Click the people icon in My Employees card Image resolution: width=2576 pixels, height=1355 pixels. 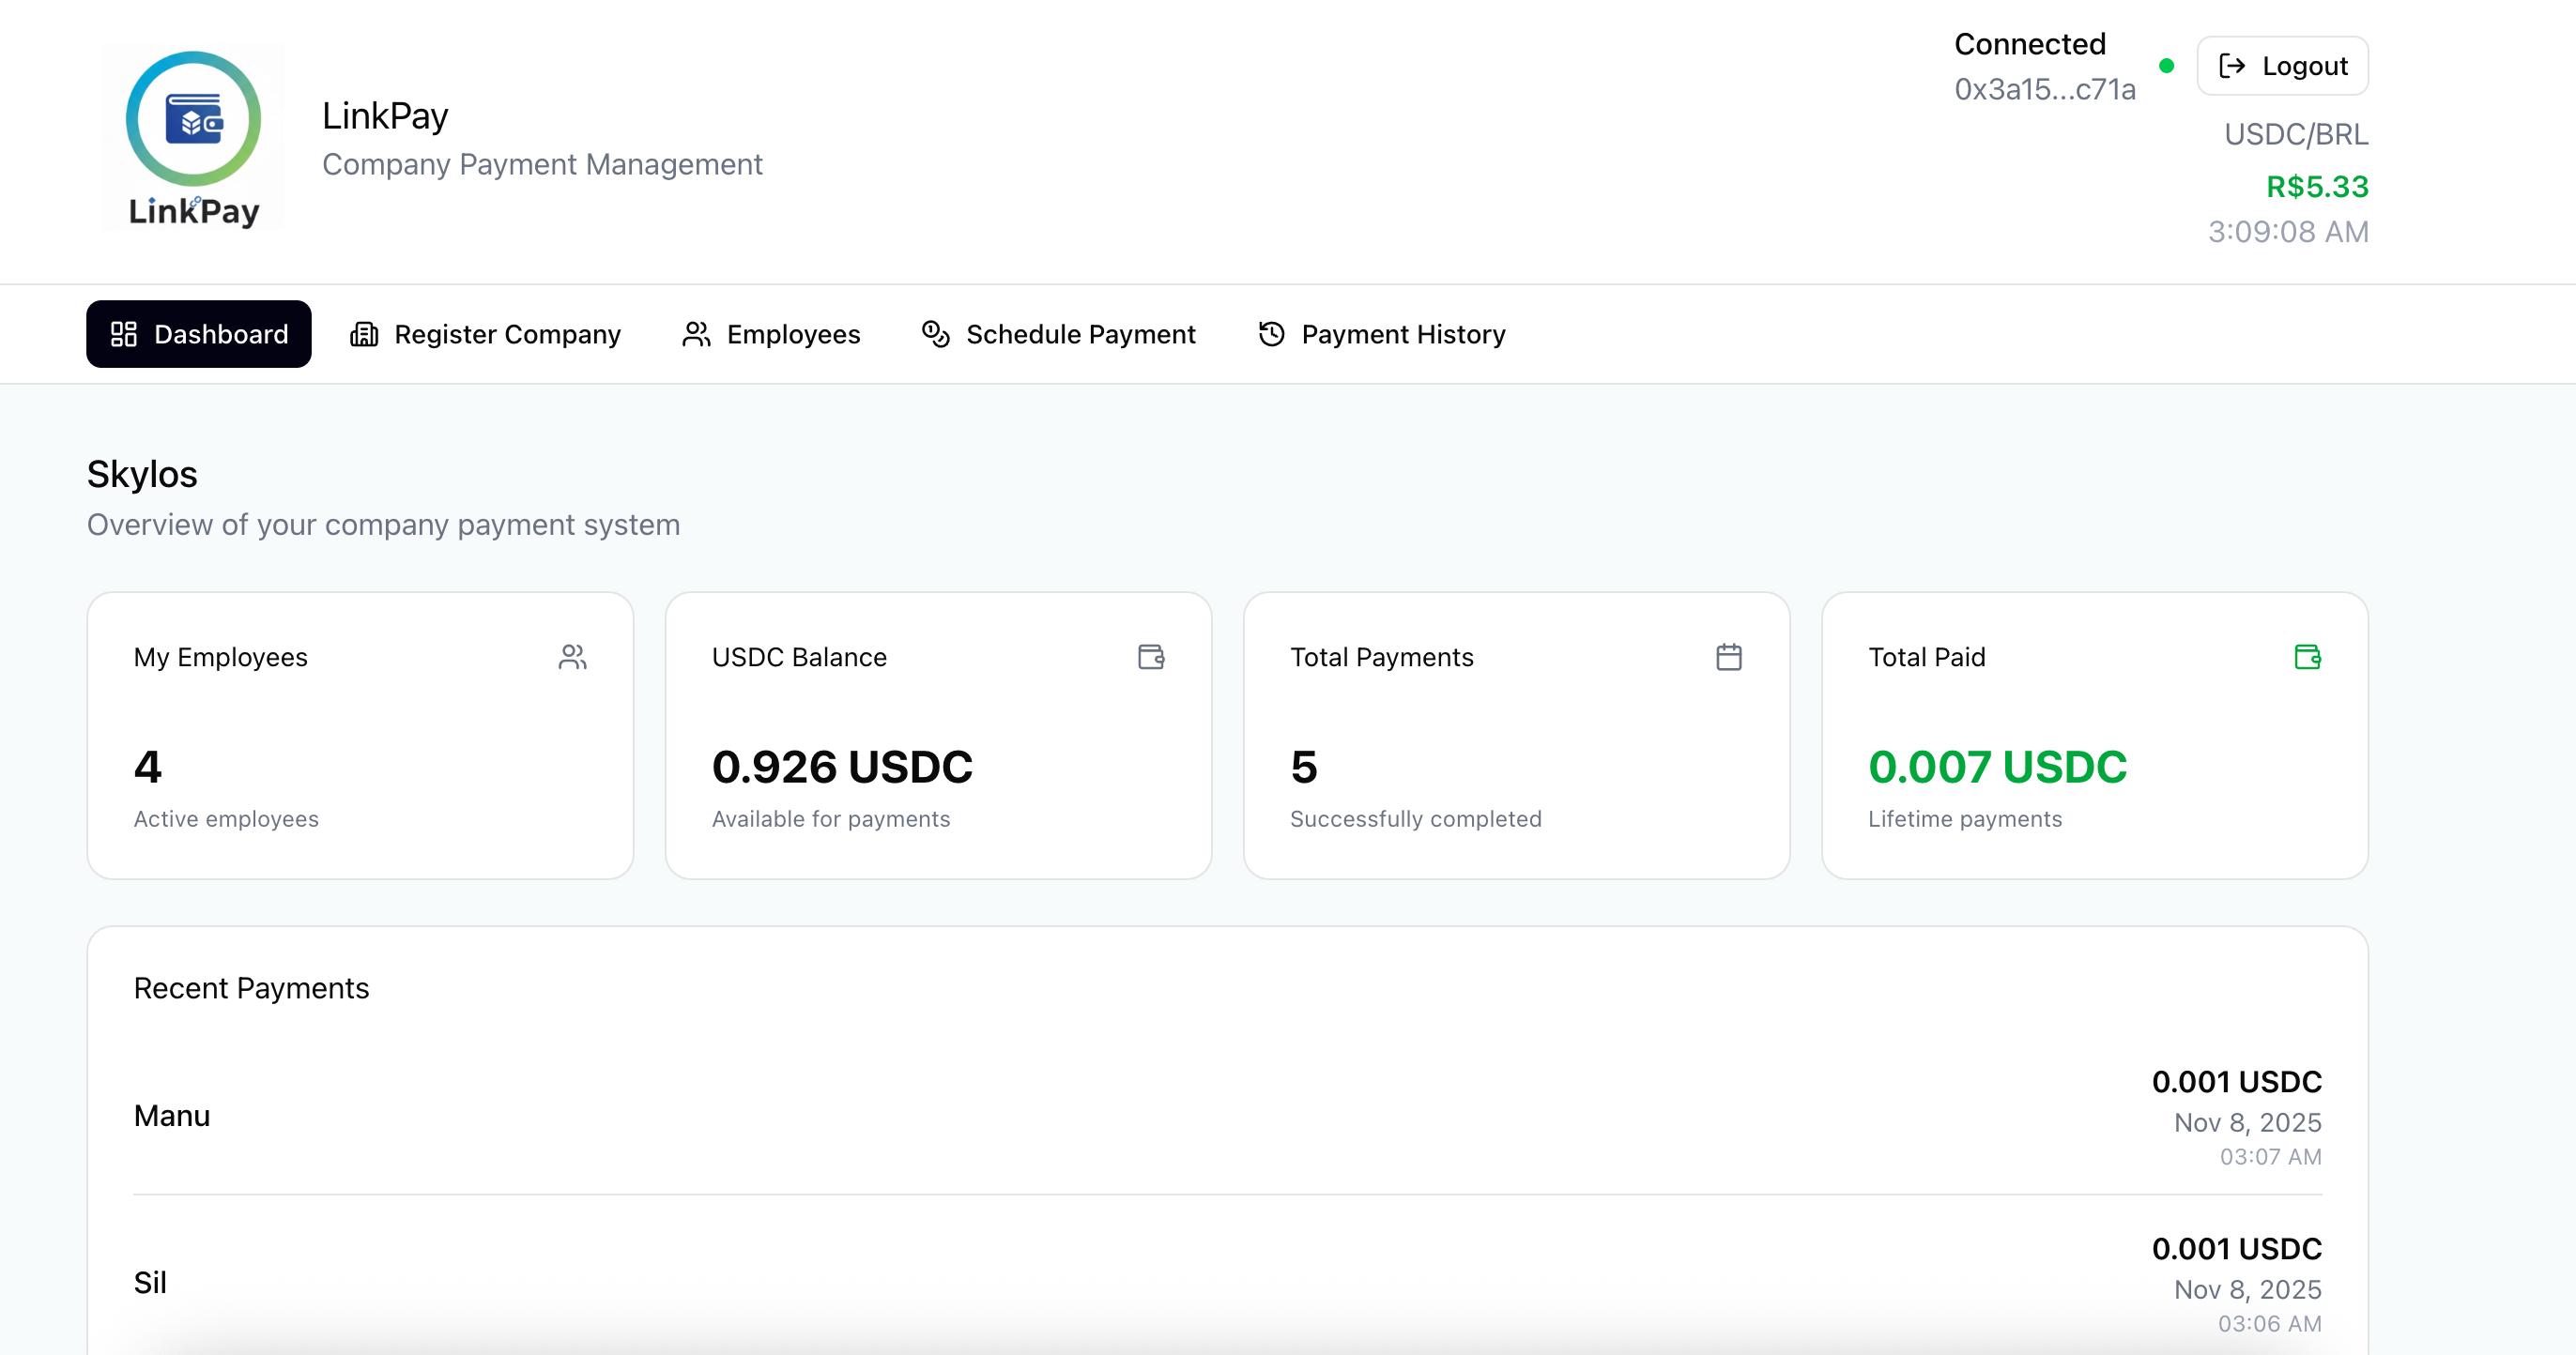click(572, 658)
